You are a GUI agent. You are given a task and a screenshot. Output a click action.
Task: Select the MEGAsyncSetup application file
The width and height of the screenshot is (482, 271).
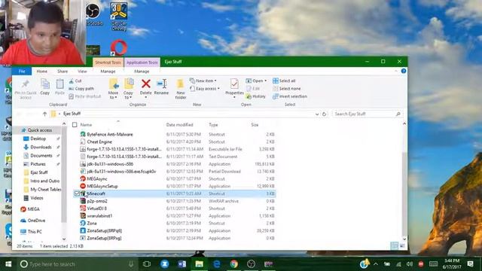point(102,186)
